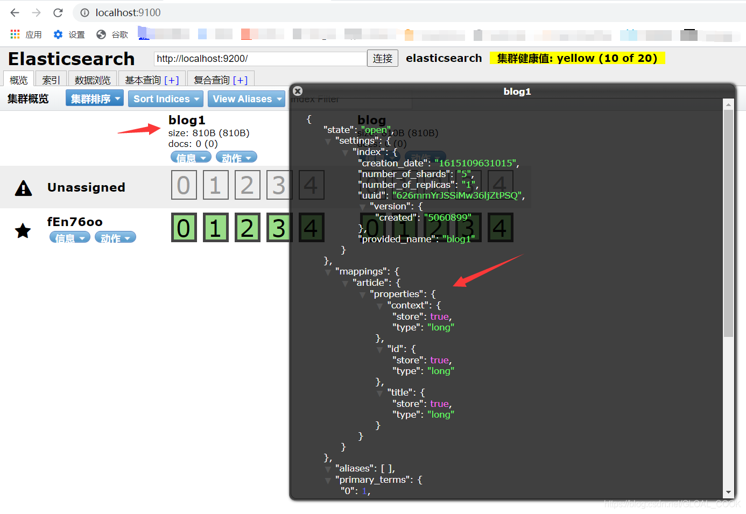Collapse the "id" JSON node
This screenshot has width=746, height=514.
click(x=379, y=349)
